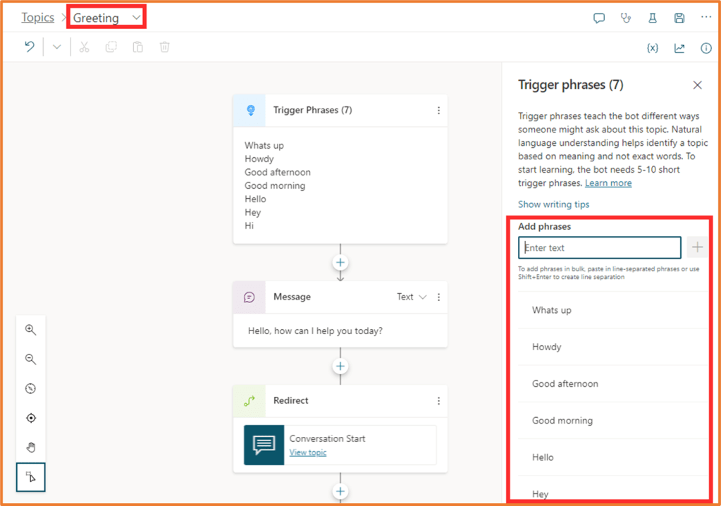Viewport: 721px width, 506px height.
Task: Close the Trigger phrases panel
Action: [697, 85]
